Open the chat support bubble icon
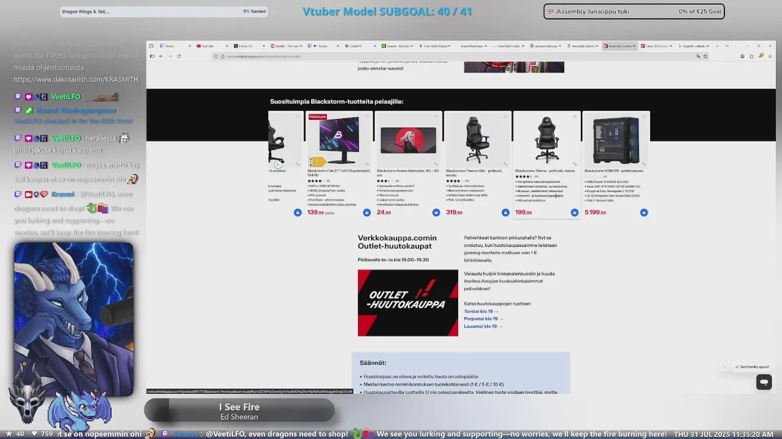 click(x=764, y=382)
